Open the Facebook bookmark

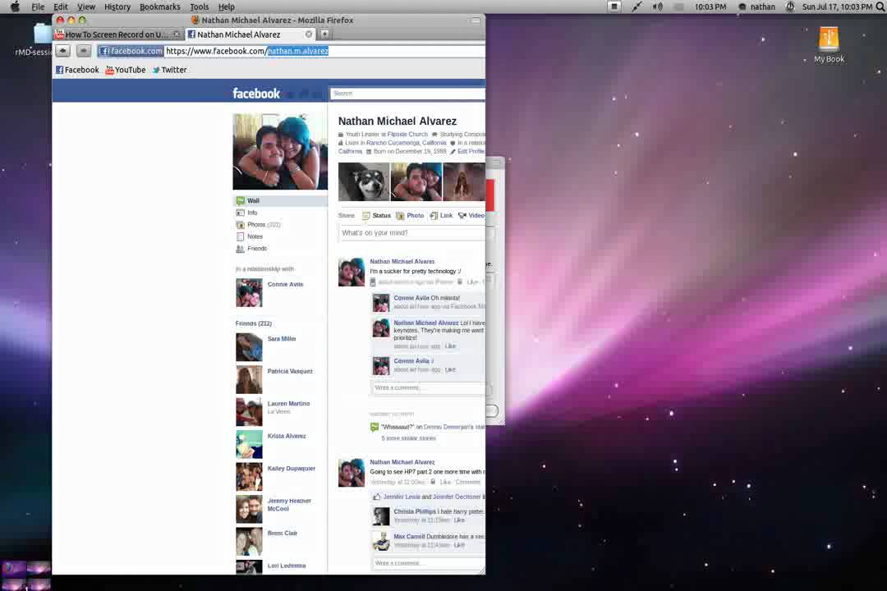77,70
